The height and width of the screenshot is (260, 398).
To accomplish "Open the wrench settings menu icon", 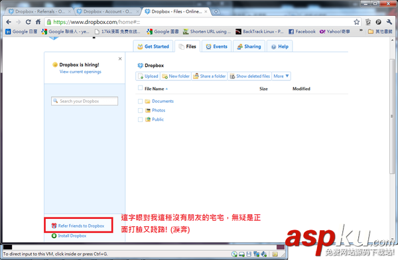I will click(389, 22).
